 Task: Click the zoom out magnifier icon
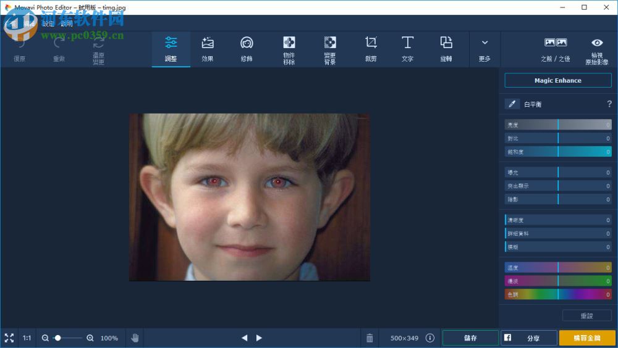[45, 338]
